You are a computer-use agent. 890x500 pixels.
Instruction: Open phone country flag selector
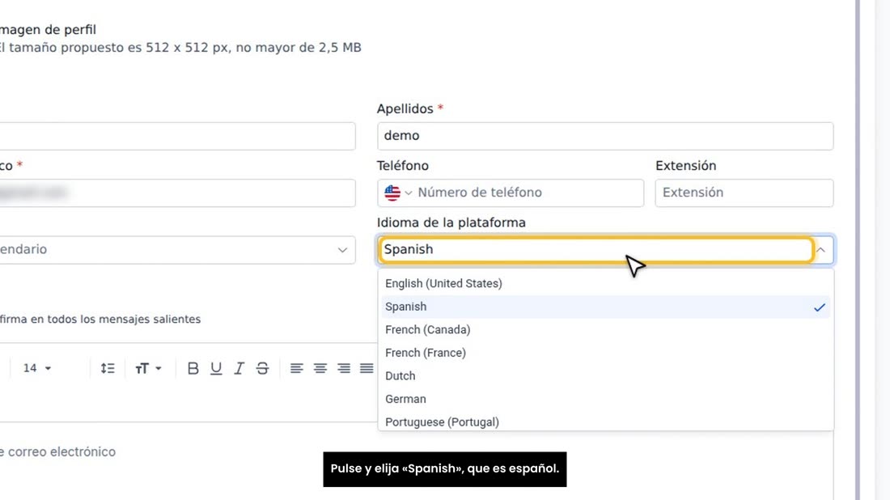398,193
